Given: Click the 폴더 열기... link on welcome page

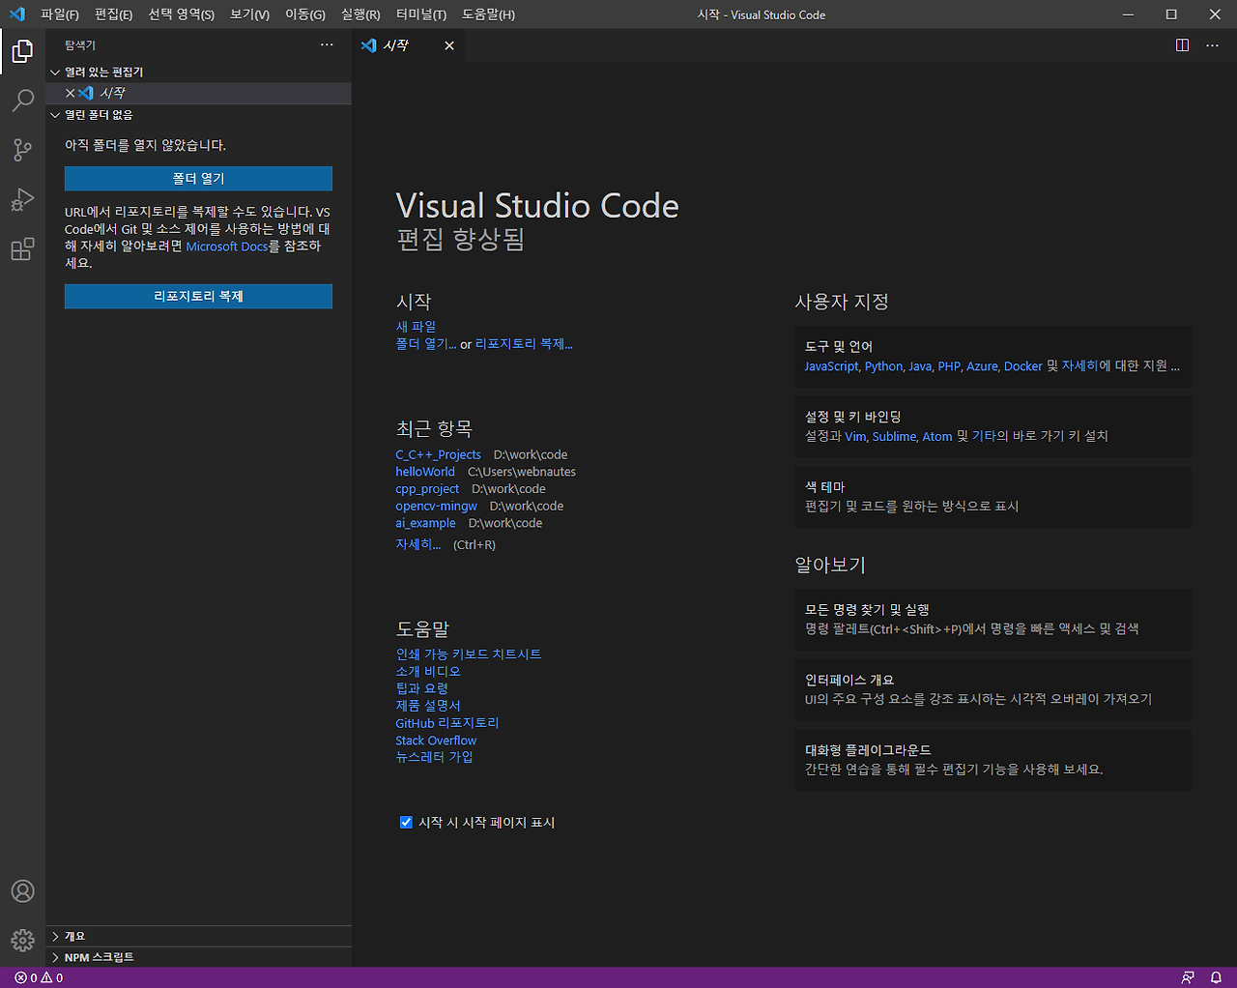Looking at the screenshot, I should tap(426, 344).
